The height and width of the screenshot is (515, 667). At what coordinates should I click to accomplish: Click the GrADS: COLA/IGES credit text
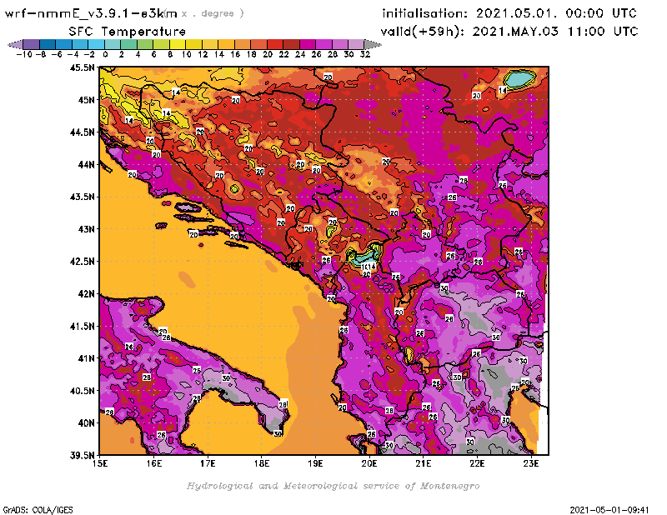click(x=38, y=509)
